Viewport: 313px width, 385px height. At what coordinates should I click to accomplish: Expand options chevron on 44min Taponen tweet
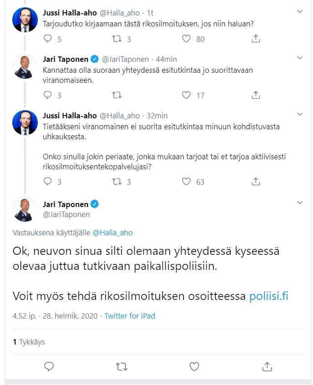coord(299,58)
